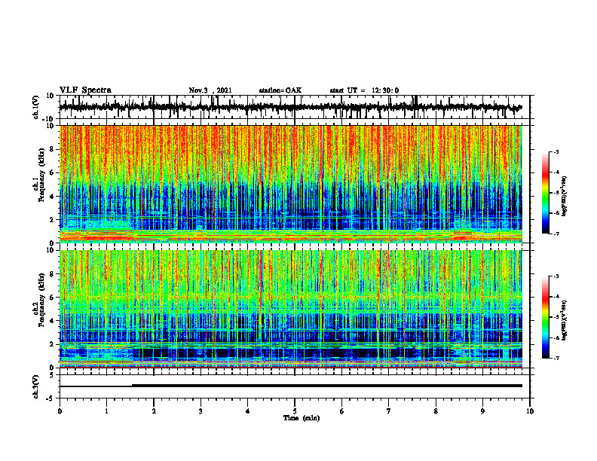
Task: Click the "2" minute tick on Time axis
Action: click(154, 411)
